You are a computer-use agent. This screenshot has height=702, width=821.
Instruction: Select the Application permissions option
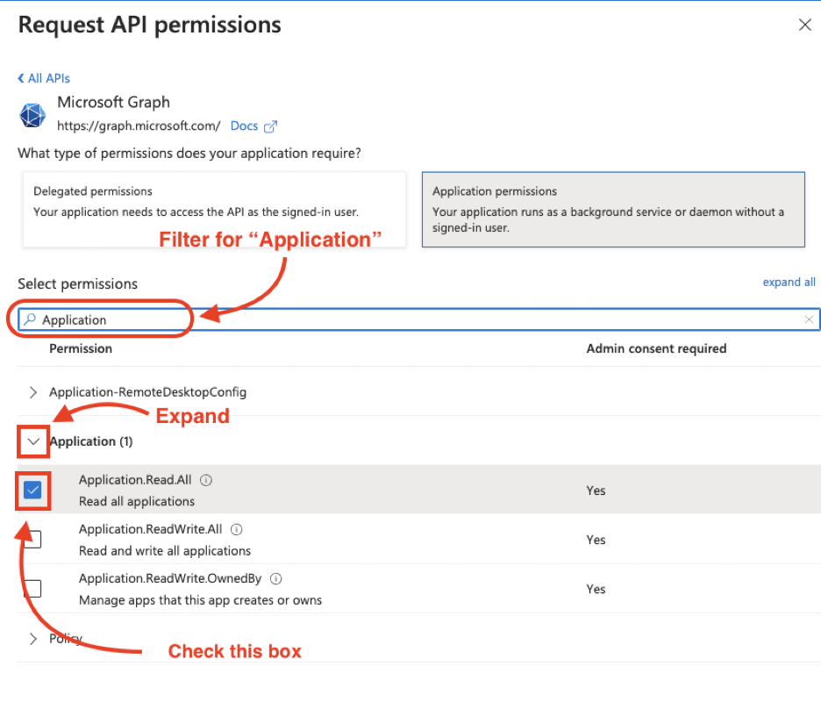click(x=612, y=209)
